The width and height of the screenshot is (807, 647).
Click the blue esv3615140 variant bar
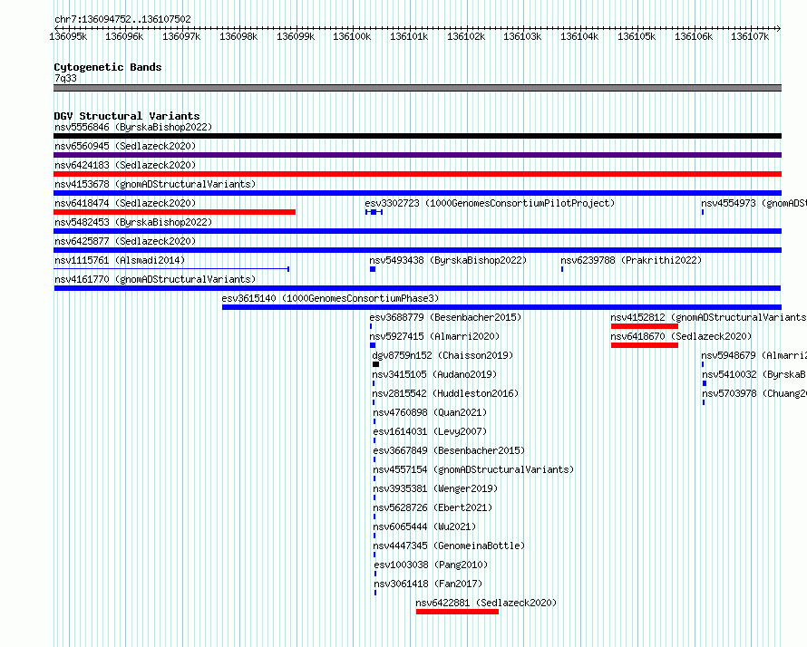tap(501, 307)
